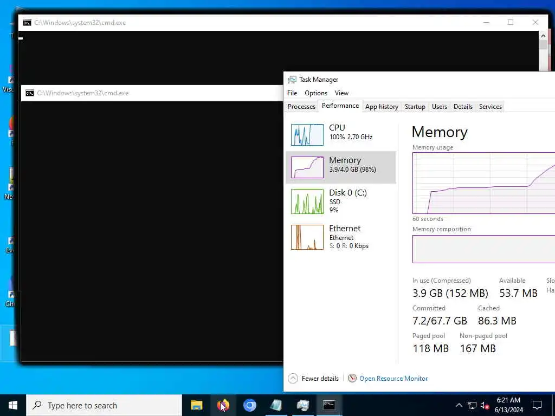Switch to Task Manager taskbar icon
The image size is (555, 416).
point(302,405)
